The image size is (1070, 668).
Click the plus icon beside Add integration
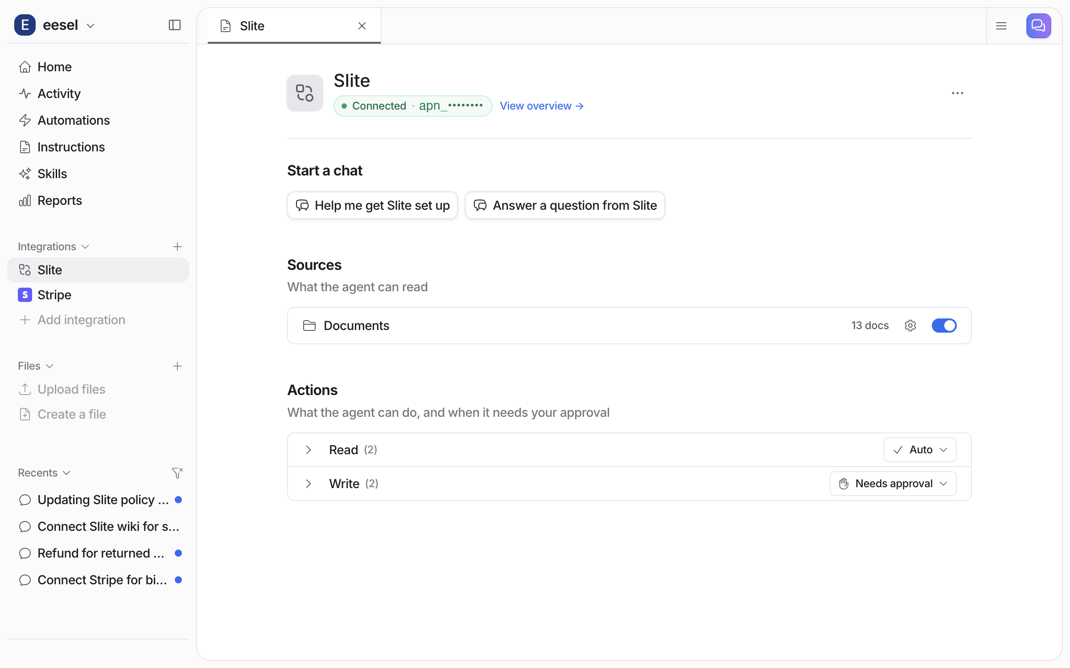click(x=25, y=320)
